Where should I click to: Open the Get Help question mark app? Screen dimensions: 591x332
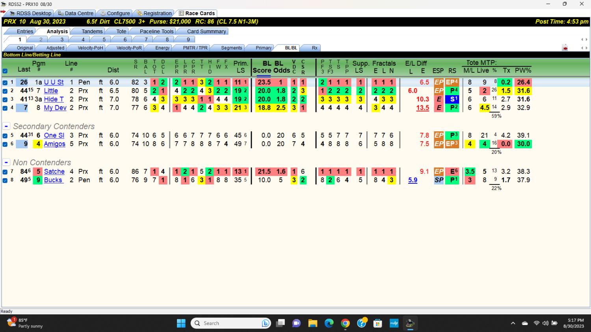tap(362, 323)
